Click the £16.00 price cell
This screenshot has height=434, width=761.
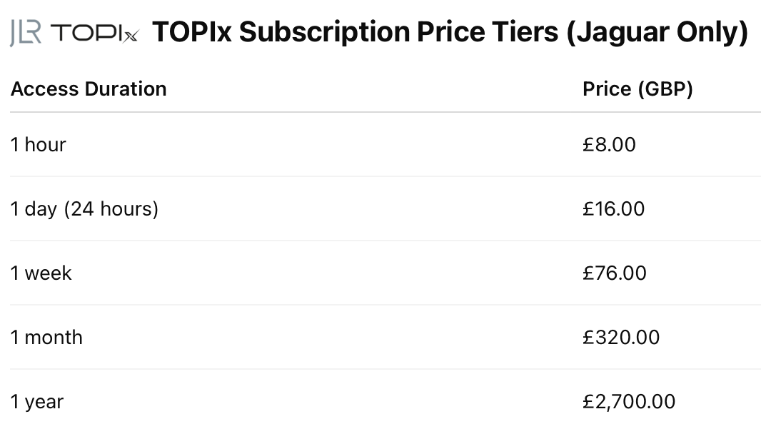coord(613,209)
